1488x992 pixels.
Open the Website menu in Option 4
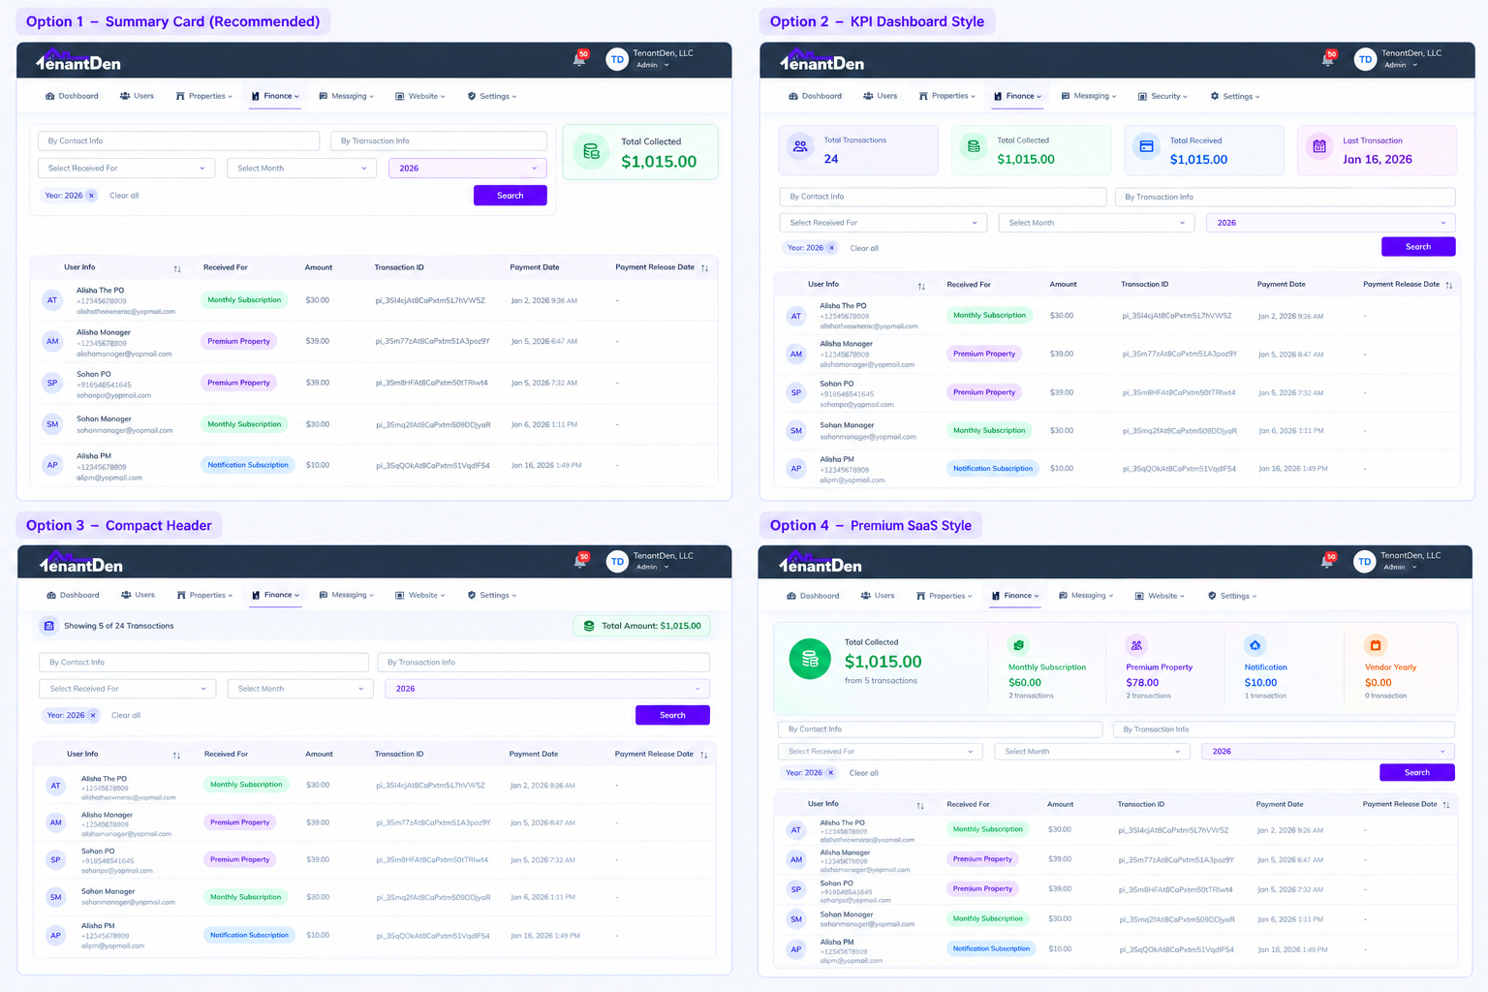click(1160, 596)
